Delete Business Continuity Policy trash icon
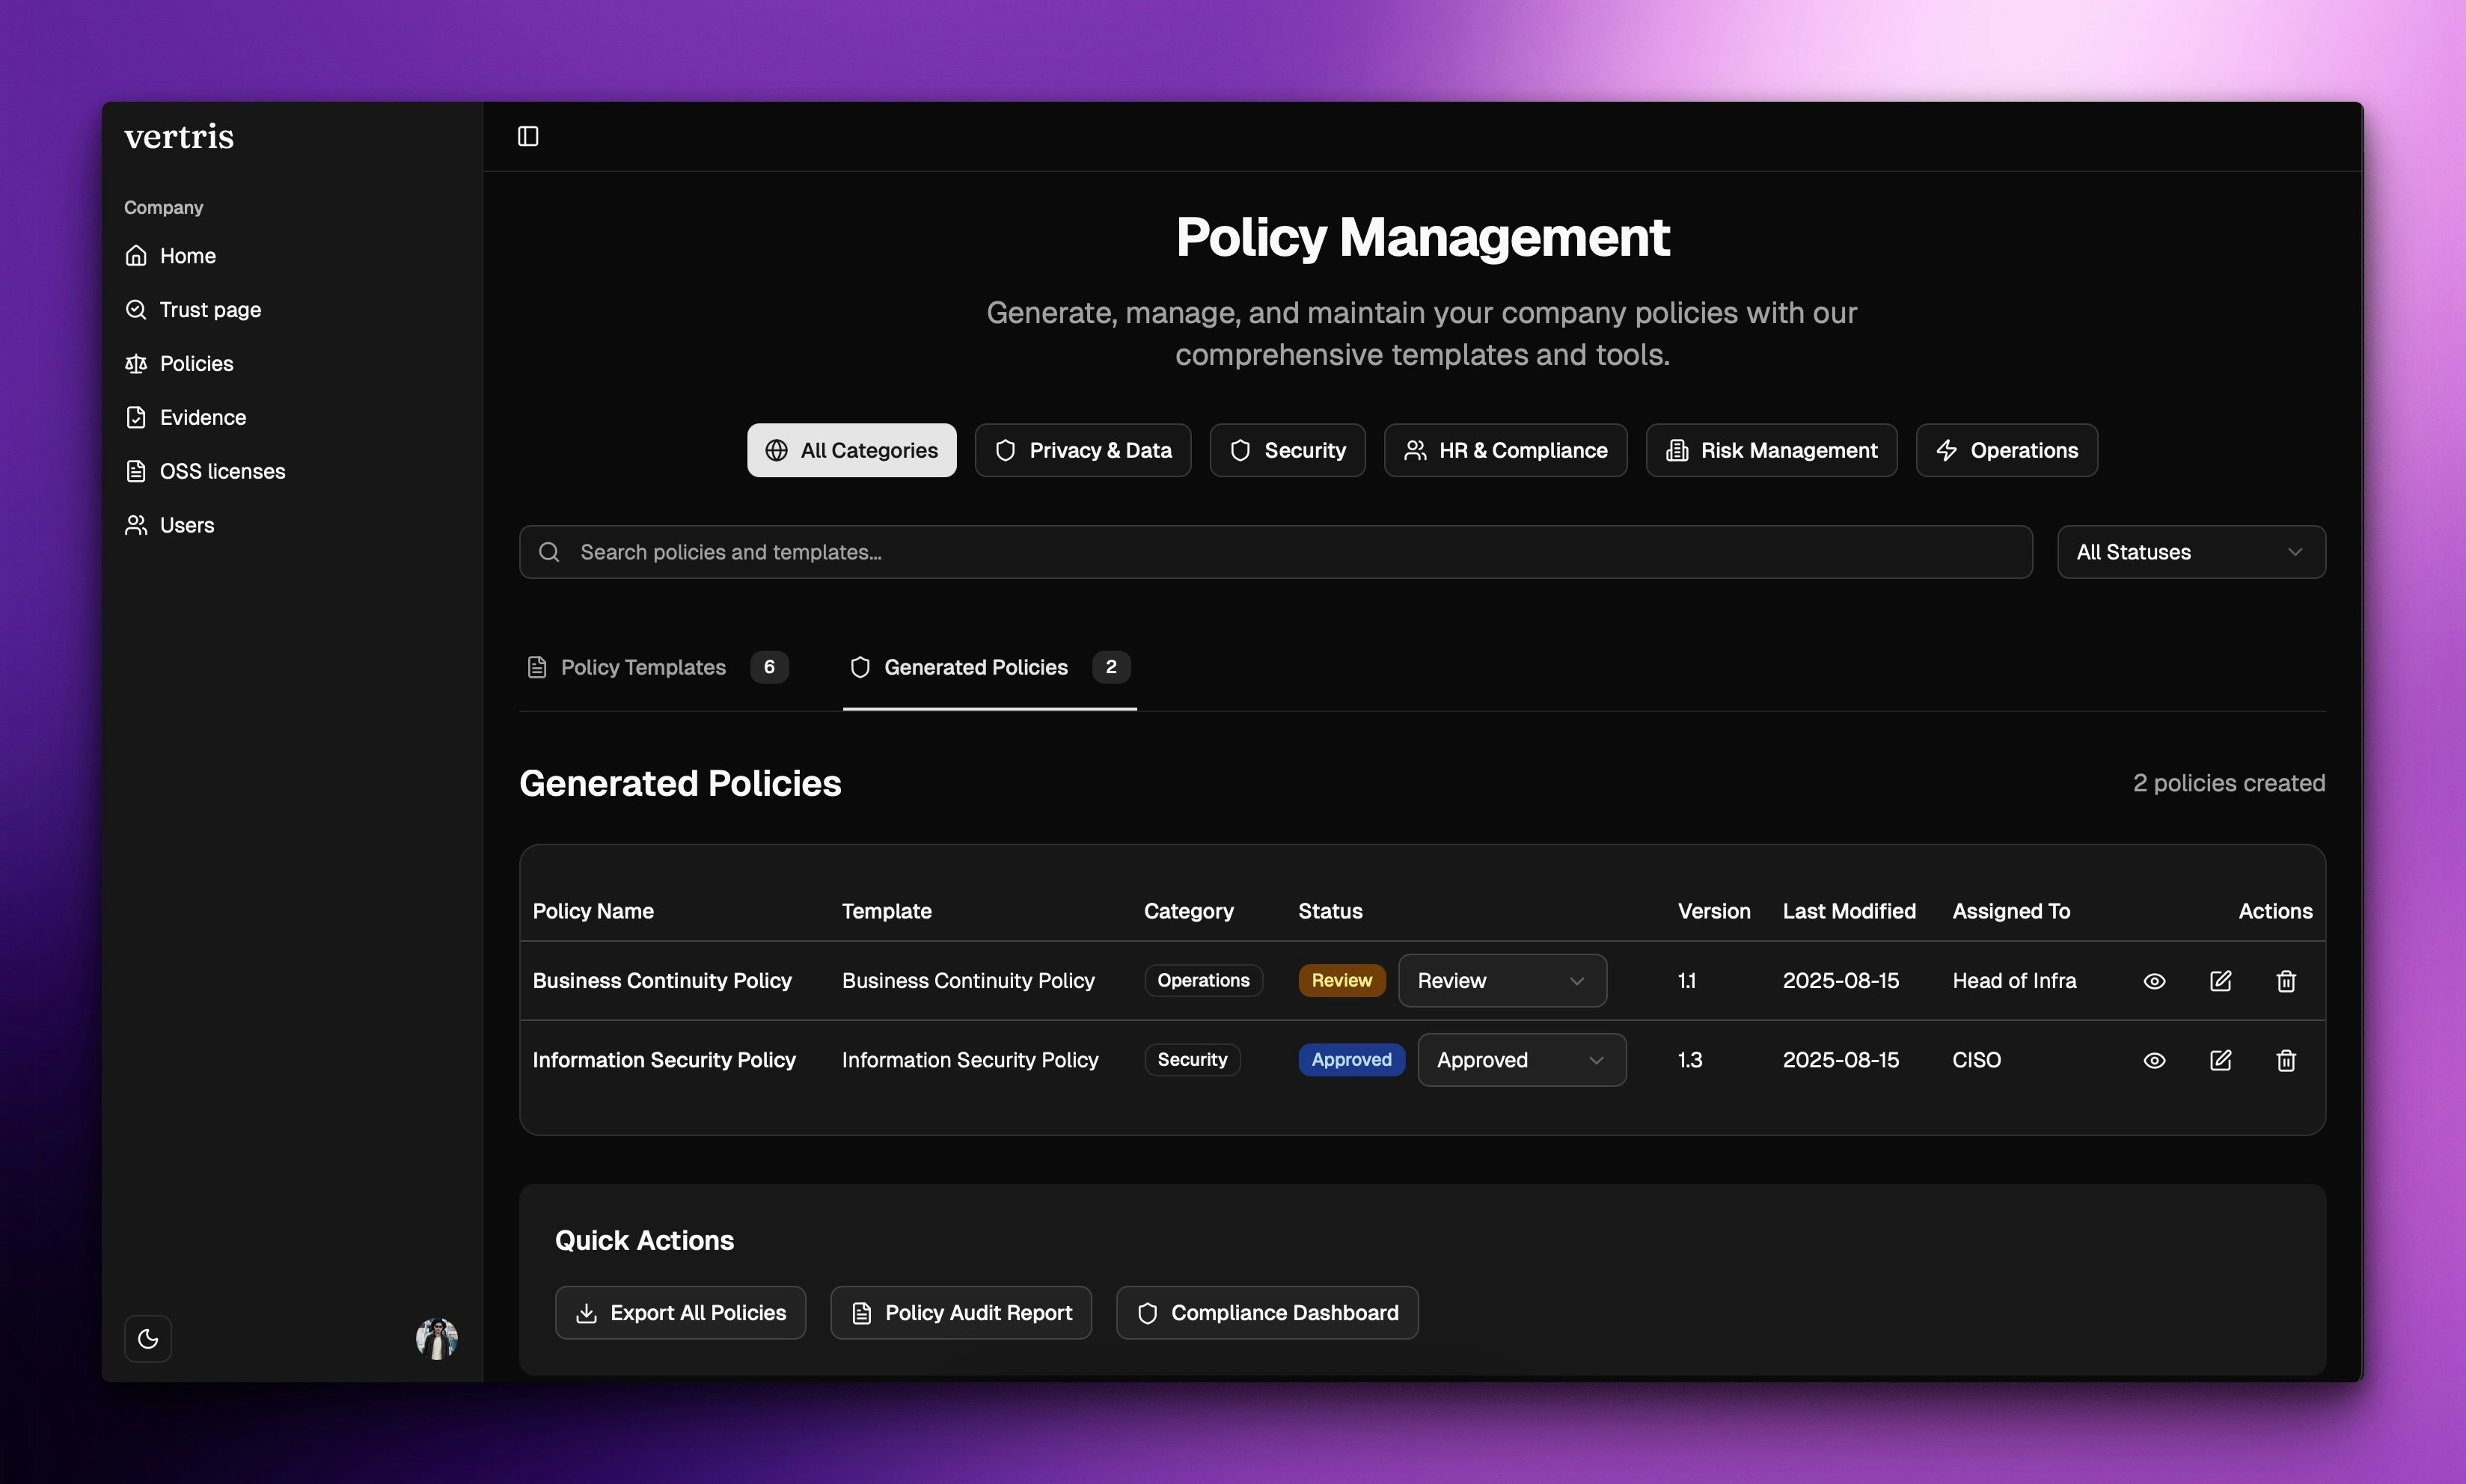2466x1484 pixels. pos(2287,981)
